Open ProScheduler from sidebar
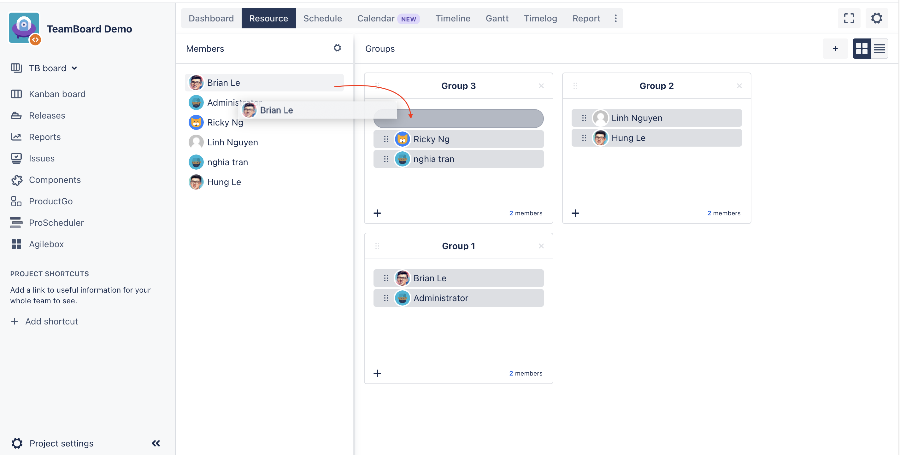This screenshot has height=455, width=900. [56, 222]
